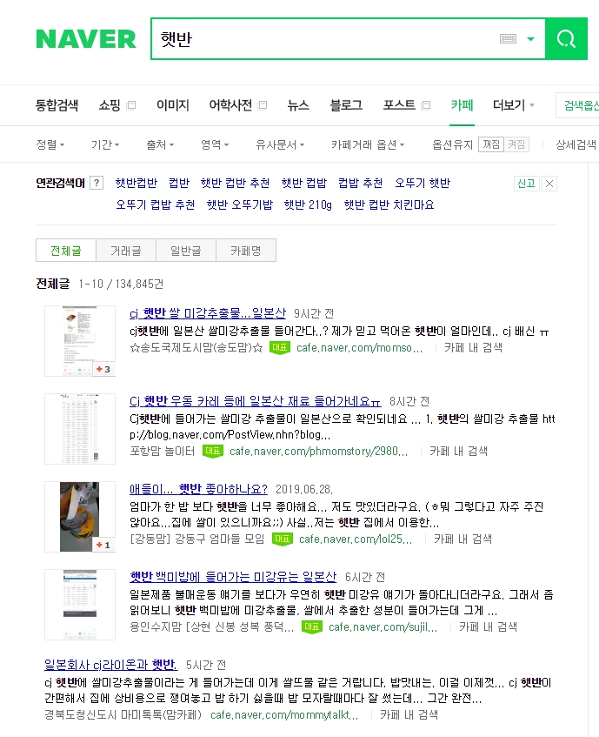Open the 통합검색 tab
Image resolution: width=599 pixels, height=737 pixels.
click(x=57, y=104)
